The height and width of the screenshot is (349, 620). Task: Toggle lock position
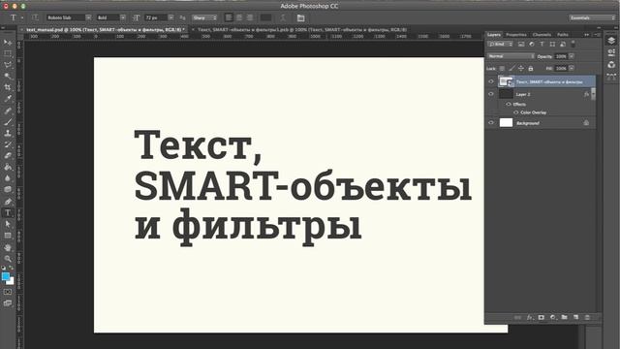(521, 69)
